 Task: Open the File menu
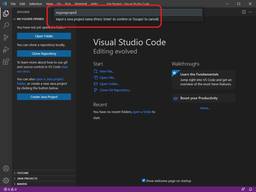13,4
